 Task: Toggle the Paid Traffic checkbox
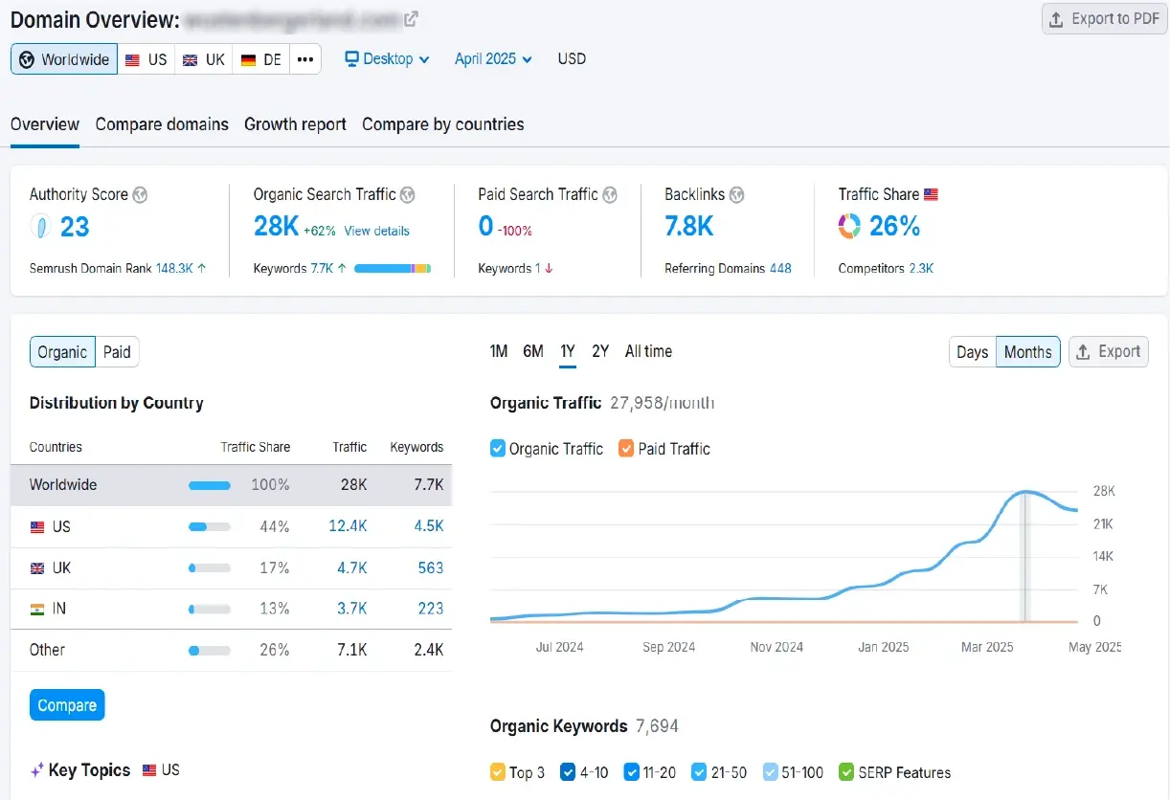tap(626, 449)
